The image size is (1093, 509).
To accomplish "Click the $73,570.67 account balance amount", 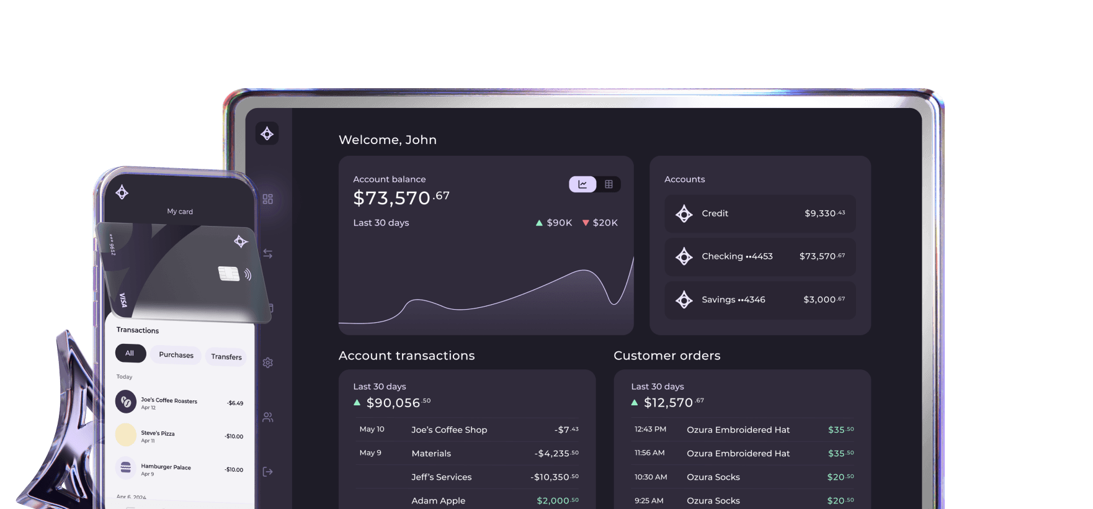I will click(401, 197).
